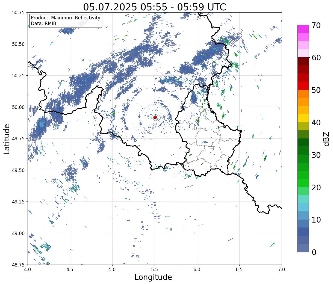Click the plot title with date and time
Screen dimensions: 333x284
click(155, 7)
